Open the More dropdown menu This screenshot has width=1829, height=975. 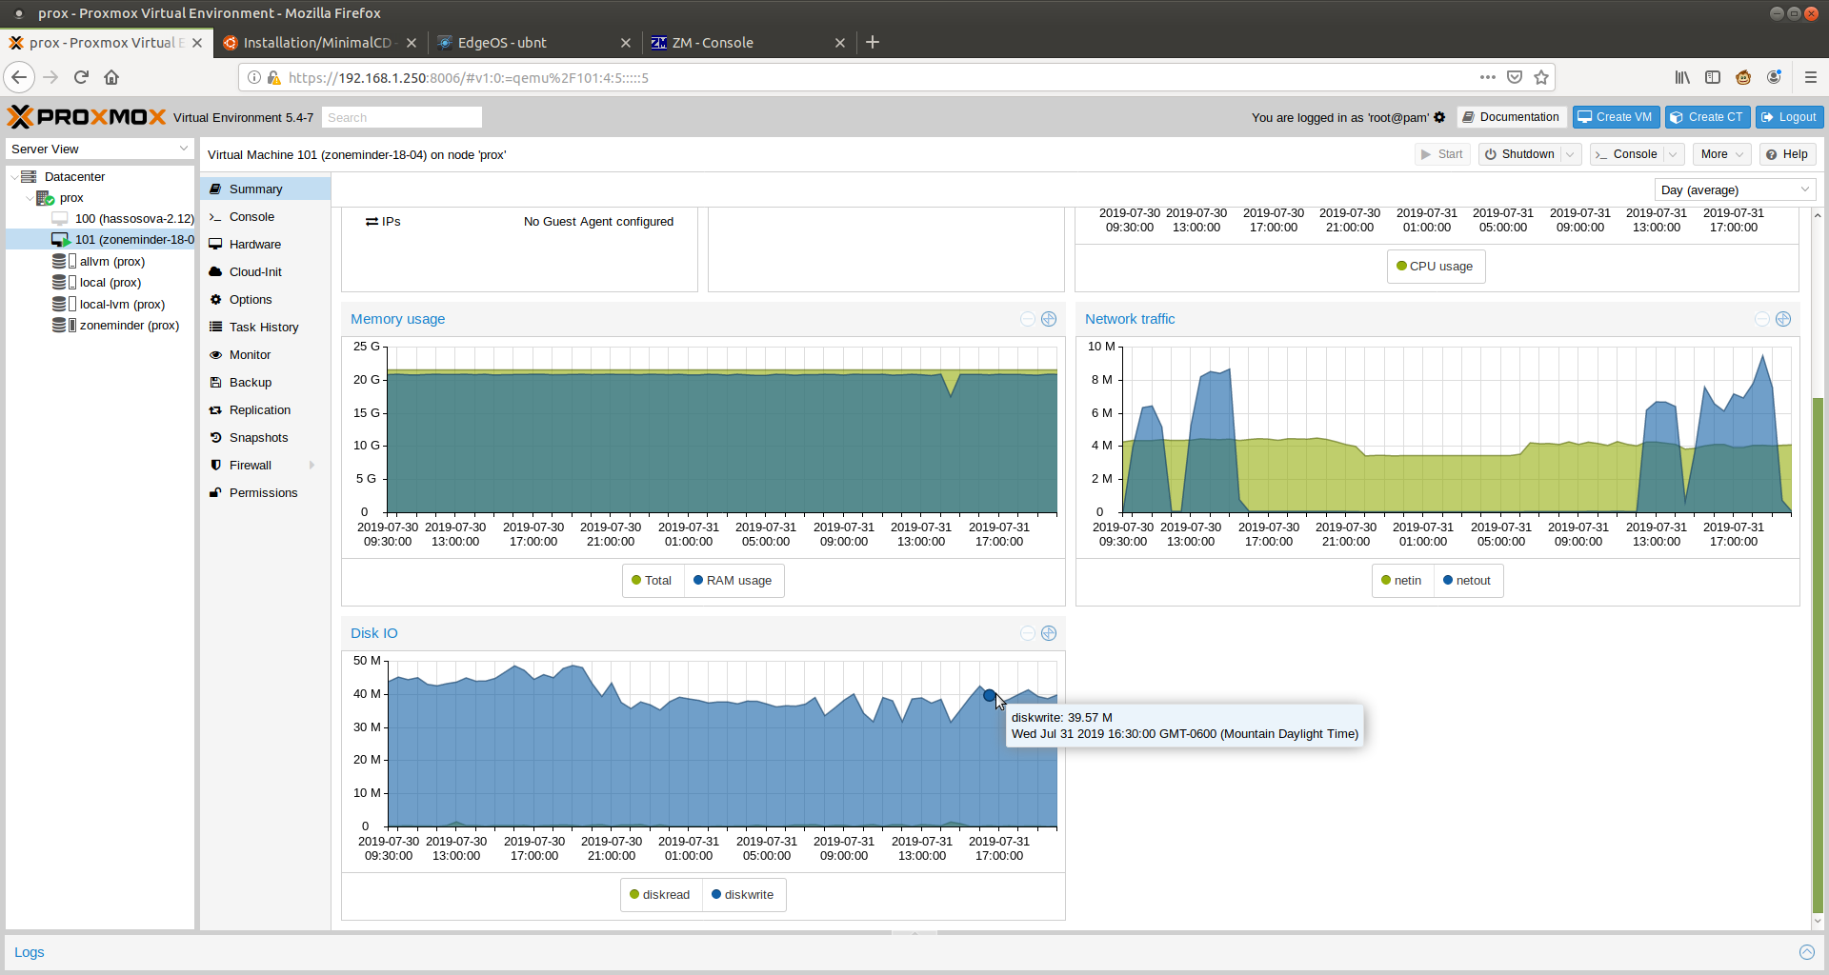point(1722,154)
